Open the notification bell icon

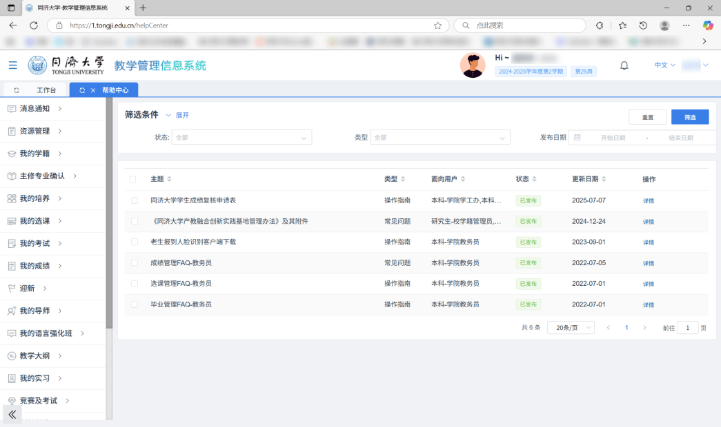624,65
